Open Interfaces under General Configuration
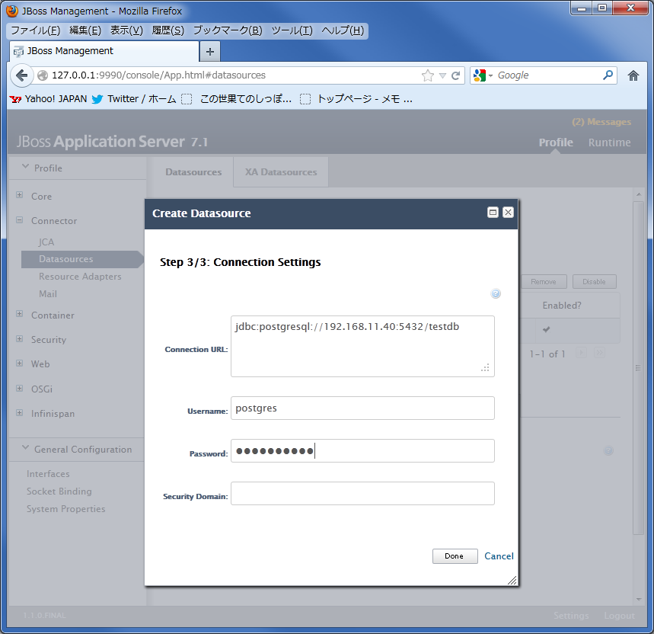 coord(48,474)
